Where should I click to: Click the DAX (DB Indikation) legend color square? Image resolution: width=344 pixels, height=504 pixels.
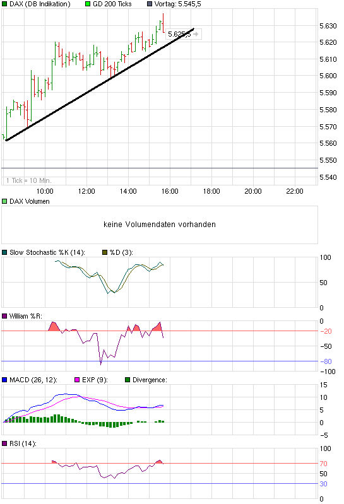tap(4, 4)
